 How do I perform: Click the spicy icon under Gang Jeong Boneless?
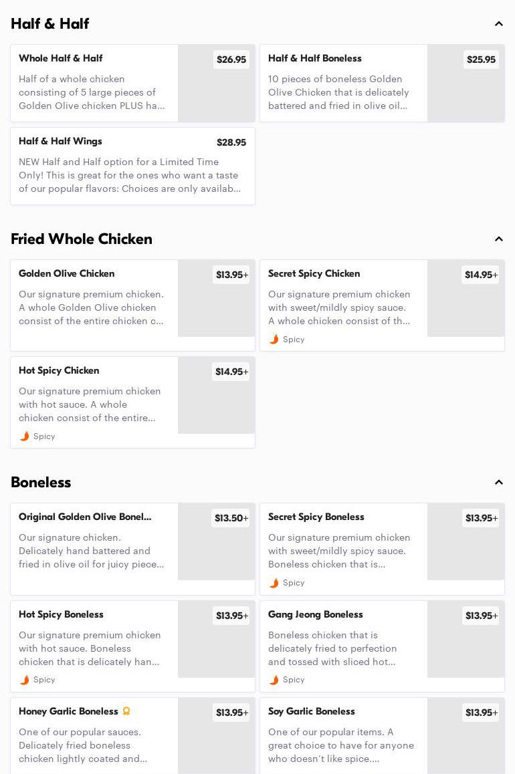tap(274, 680)
